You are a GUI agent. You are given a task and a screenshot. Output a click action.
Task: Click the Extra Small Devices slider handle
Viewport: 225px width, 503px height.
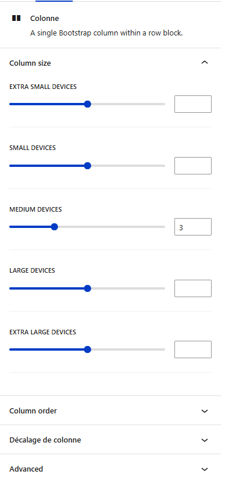point(87,104)
